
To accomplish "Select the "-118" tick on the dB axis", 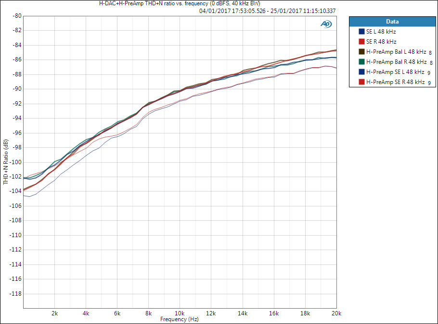I will [15, 294].
